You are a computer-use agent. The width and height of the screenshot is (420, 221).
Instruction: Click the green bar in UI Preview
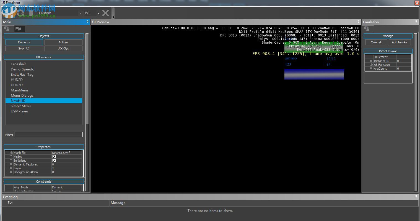pyautogui.click(x=314, y=47)
